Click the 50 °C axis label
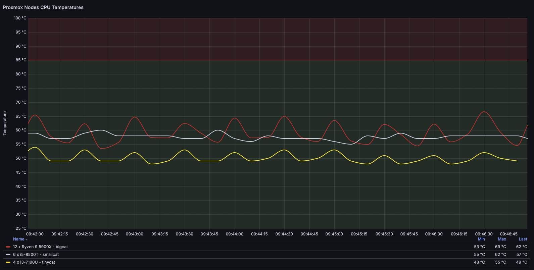Viewport: 534px width, 270px height. (x=21, y=158)
